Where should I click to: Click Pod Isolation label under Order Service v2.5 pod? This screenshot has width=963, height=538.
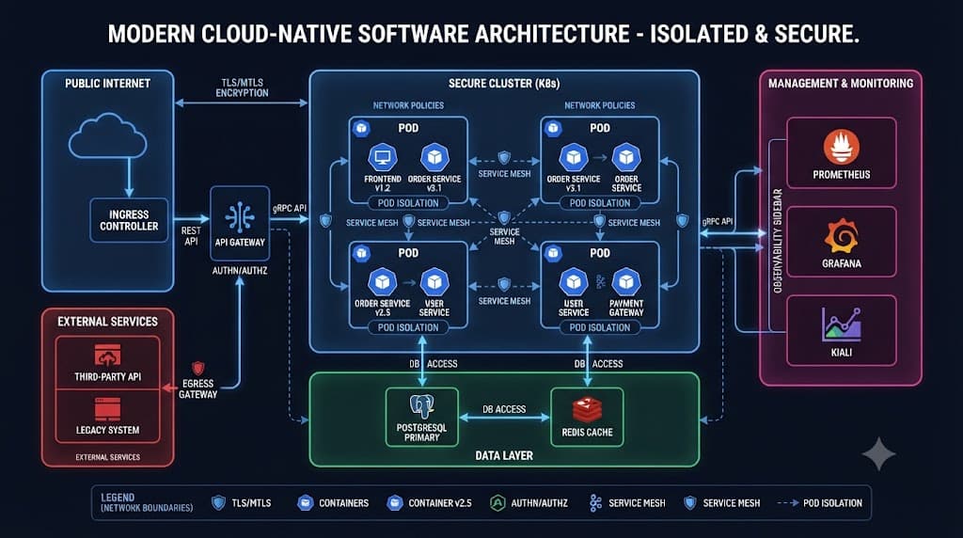(x=408, y=328)
